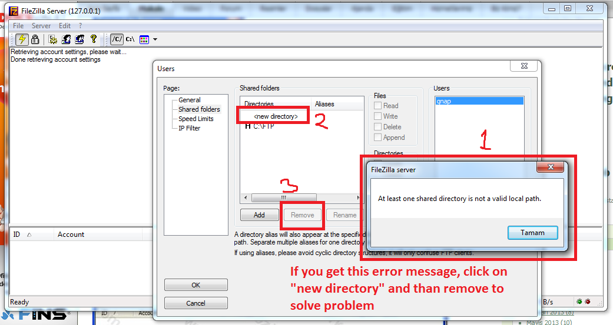Screen dimensions: 613x325
Task: Enable the Write files checkbox
Action: tap(377, 116)
